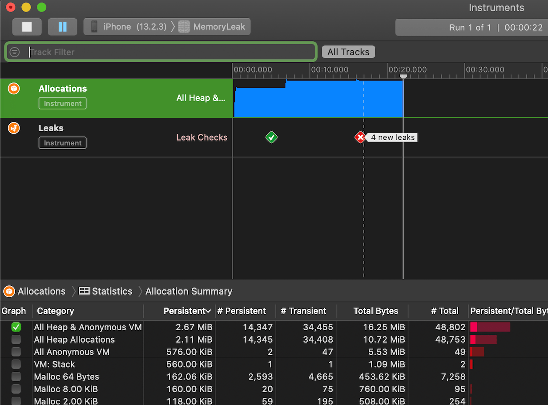
Task: Click the Instrument badge under Allocations
Action: tap(63, 103)
